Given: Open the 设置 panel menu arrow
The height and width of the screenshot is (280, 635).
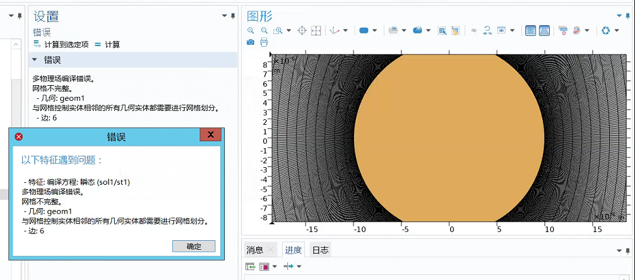Looking at the screenshot, I should 224,16.
